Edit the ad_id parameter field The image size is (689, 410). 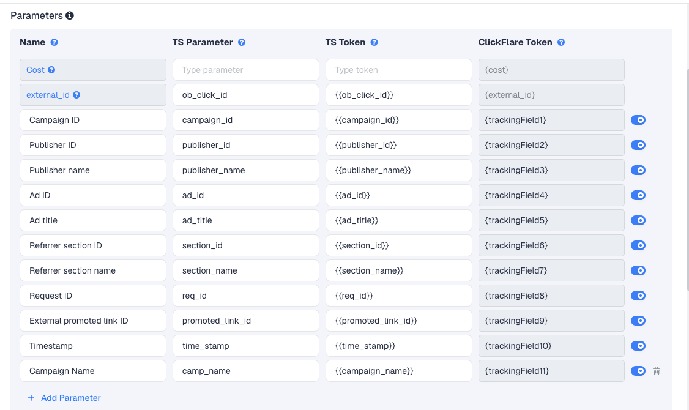tap(245, 195)
